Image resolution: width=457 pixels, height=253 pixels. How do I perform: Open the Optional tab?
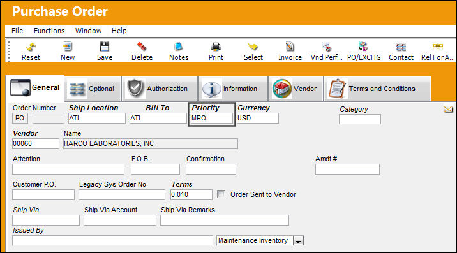click(x=93, y=89)
